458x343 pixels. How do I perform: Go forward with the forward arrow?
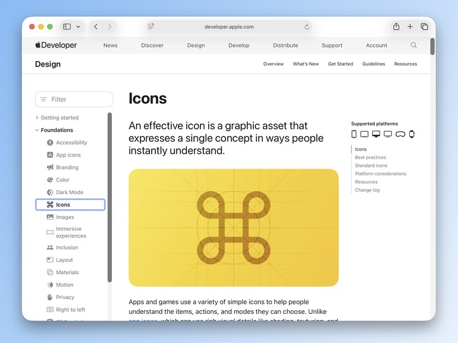pos(109,27)
